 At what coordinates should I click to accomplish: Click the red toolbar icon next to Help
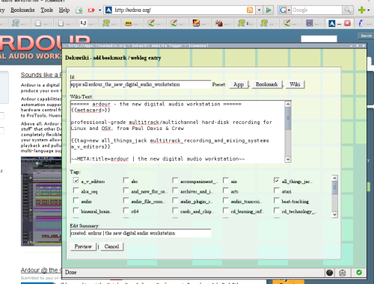[x=91, y=10]
